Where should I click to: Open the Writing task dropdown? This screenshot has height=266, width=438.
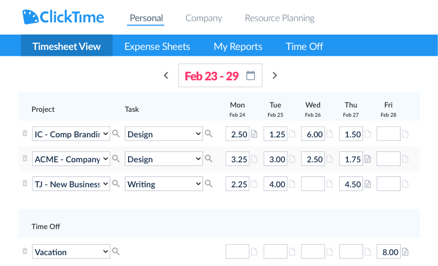[198, 184]
